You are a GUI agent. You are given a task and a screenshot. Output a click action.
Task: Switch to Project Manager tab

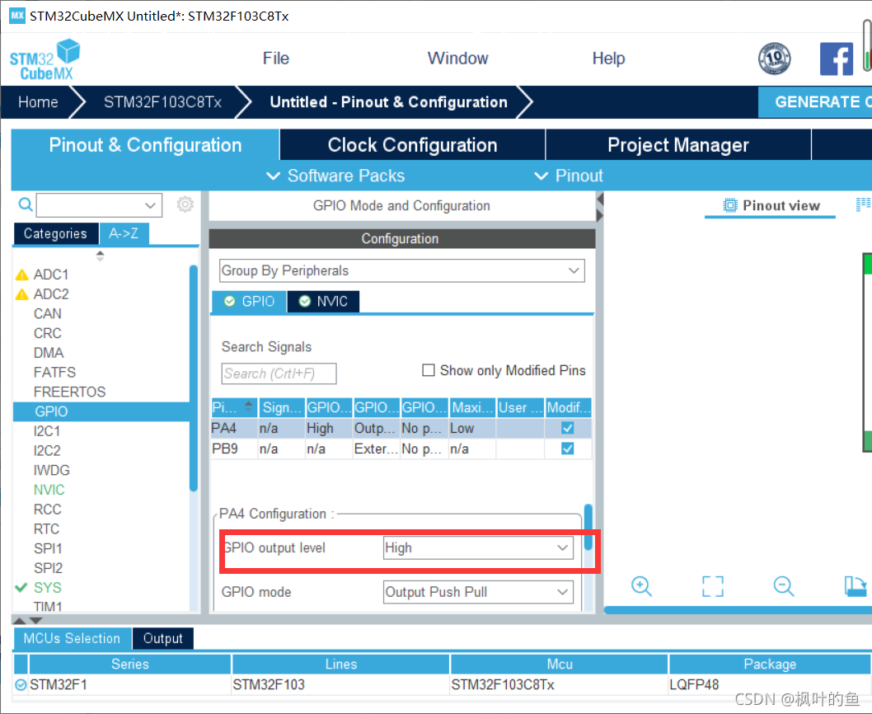pyautogui.click(x=678, y=145)
